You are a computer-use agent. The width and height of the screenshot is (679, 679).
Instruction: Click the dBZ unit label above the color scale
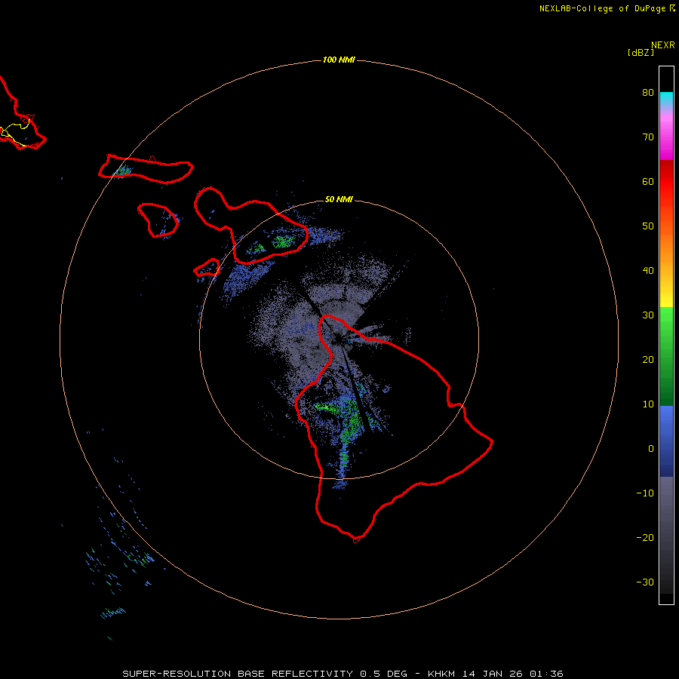(x=641, y=53)
